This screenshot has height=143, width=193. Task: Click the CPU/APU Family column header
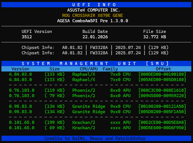tap(99, 69)
